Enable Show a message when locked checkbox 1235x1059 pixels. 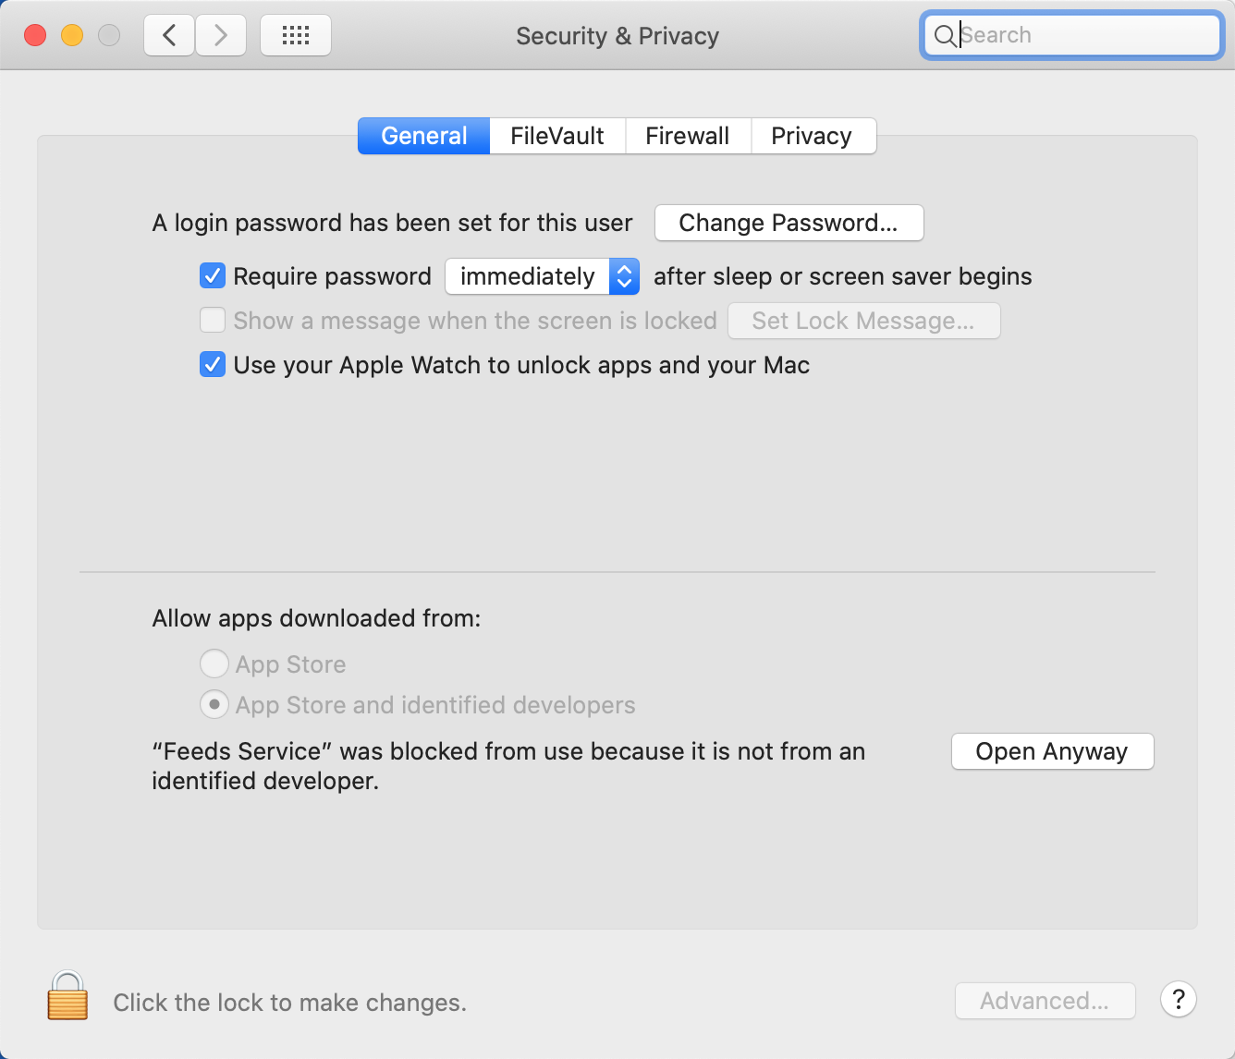click(x=213, y=321)
